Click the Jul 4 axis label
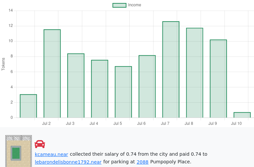This screenshot has height=167, width=254. (x=94, y=124)
